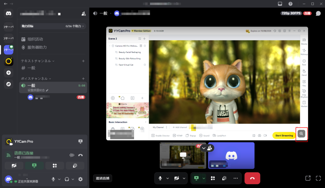
Task: Click the 邀请直播 button
Action: [x=103, y=178]
